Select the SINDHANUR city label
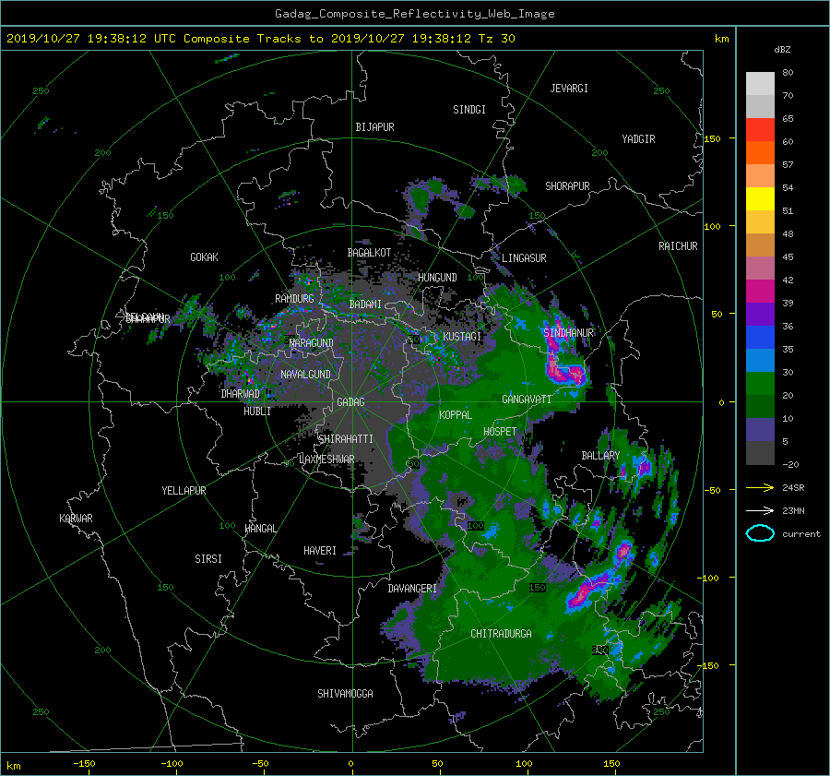830x776 pixels. pyautogui.click(x=568, y=333)
